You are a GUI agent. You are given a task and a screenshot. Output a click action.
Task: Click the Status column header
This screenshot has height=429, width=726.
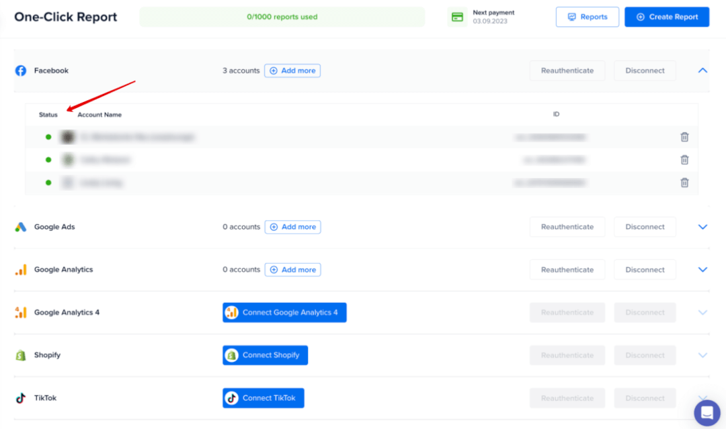point(48,115)
